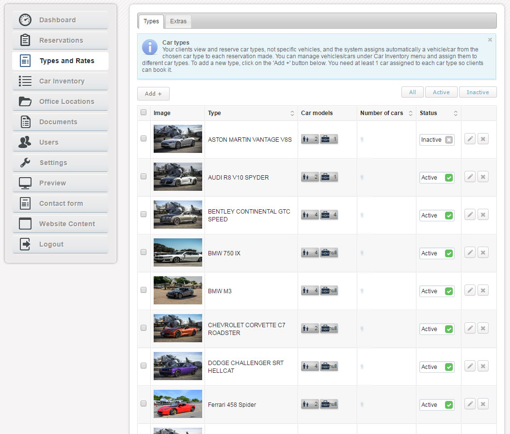This screenshot has width=510, height=434.
Task: Edit the BMW M3 type
Action: (470, 290)
